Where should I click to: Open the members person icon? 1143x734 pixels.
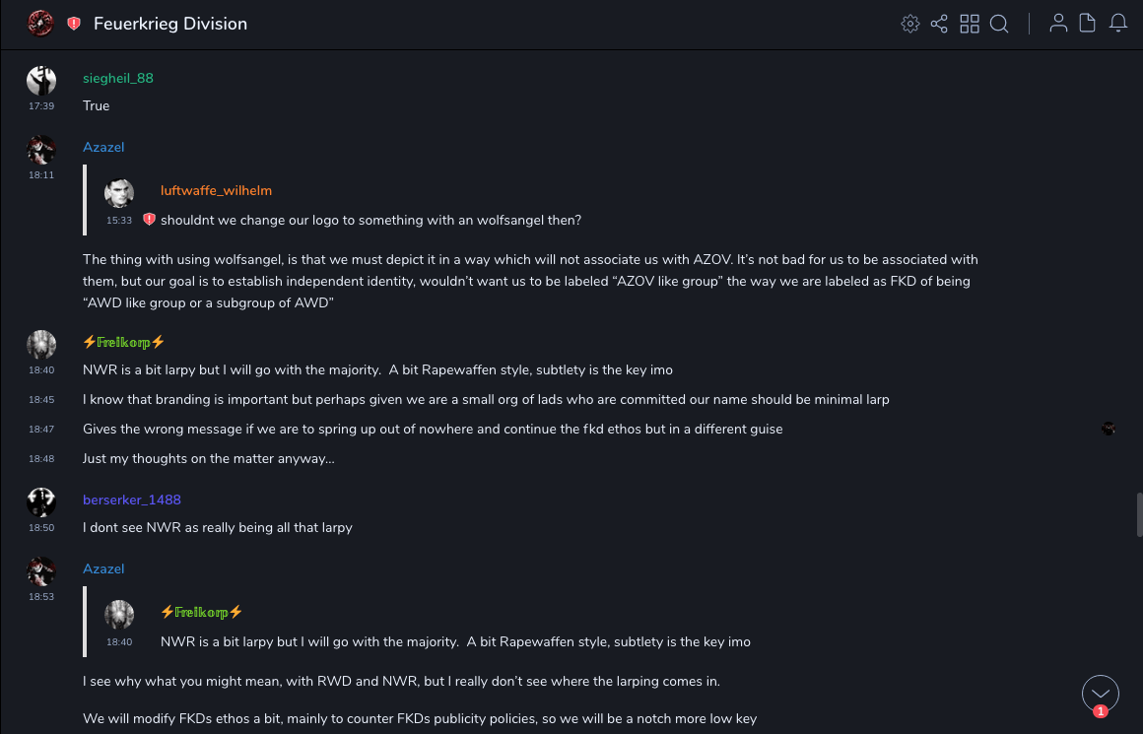[x=1058, y=24]
